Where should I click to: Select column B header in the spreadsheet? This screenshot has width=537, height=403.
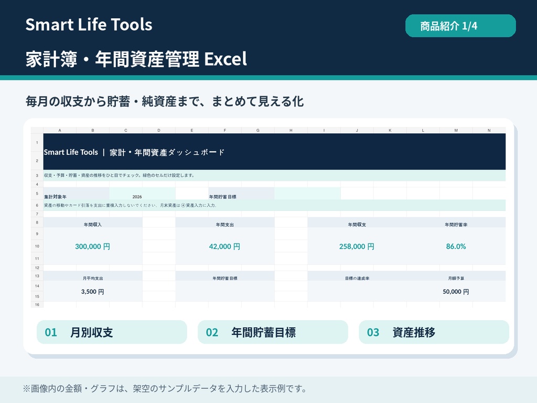tap(93, 130)
